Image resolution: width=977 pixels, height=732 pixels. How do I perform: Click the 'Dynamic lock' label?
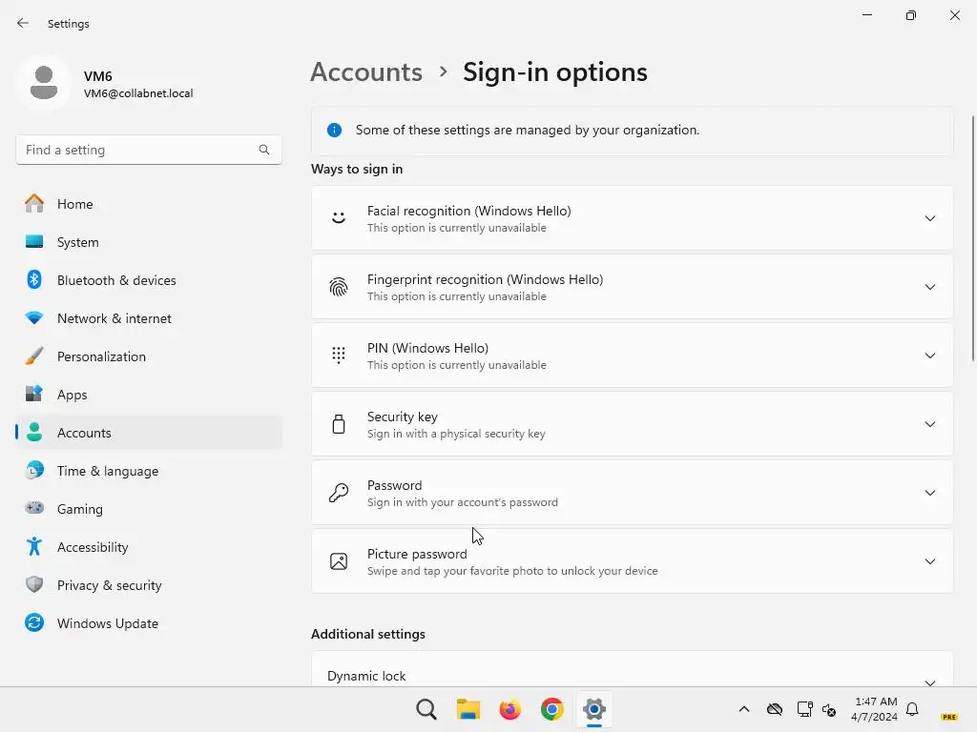pyautogui.click(x=366, y=676)
